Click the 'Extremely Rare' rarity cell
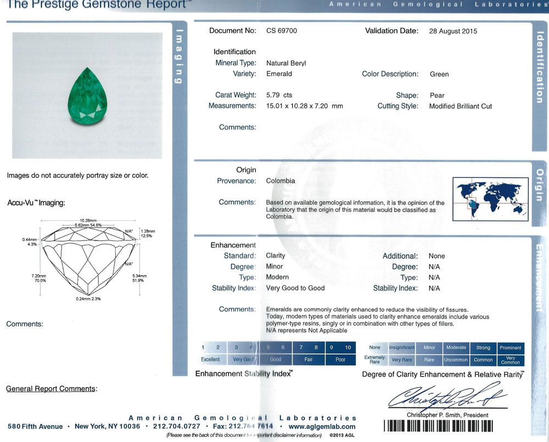Image resolution: width=549 pixels, height=442 pixels. 374,360
